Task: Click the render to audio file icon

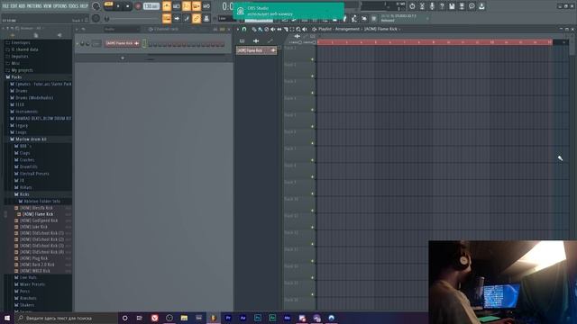Action: pos(462,6)
